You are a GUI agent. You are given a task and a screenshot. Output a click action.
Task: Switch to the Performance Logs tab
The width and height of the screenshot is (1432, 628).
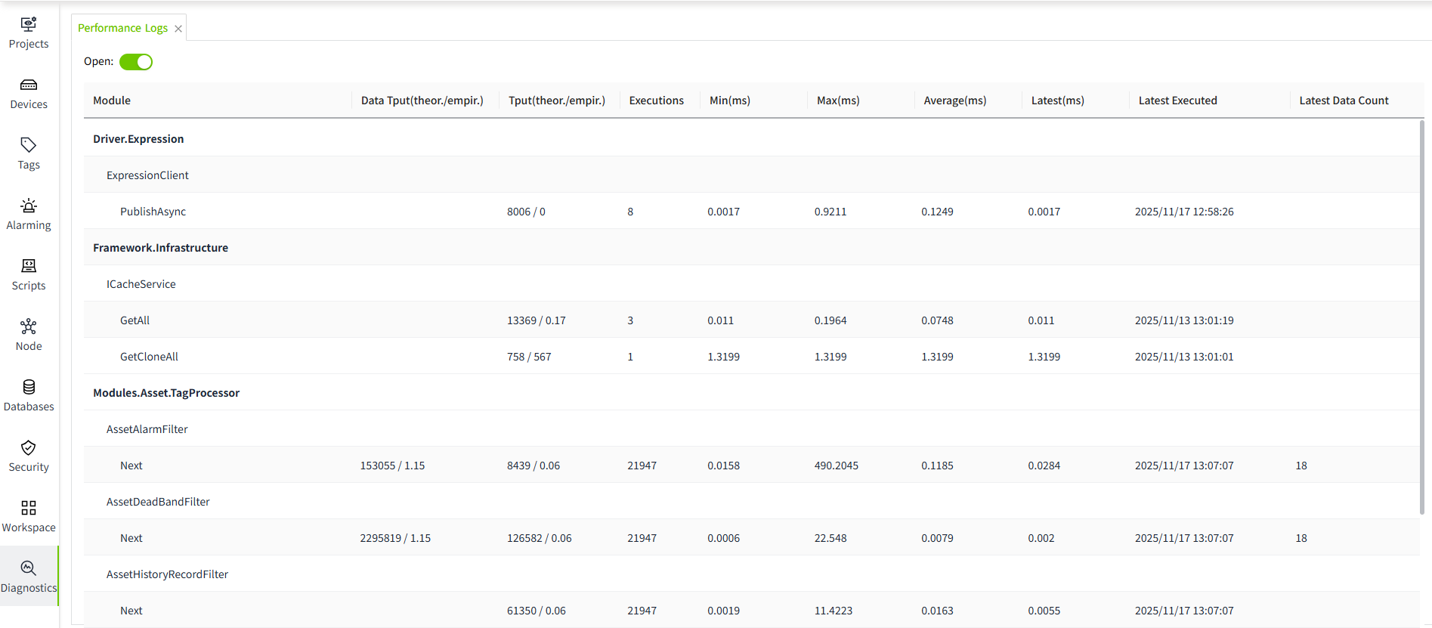[122, 28]
